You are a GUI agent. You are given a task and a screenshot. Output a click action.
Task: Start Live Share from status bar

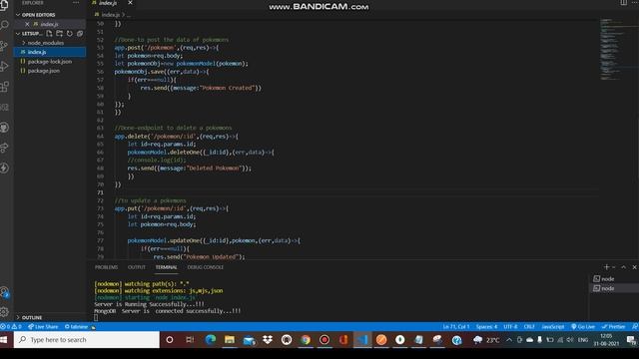coord(43,326)
